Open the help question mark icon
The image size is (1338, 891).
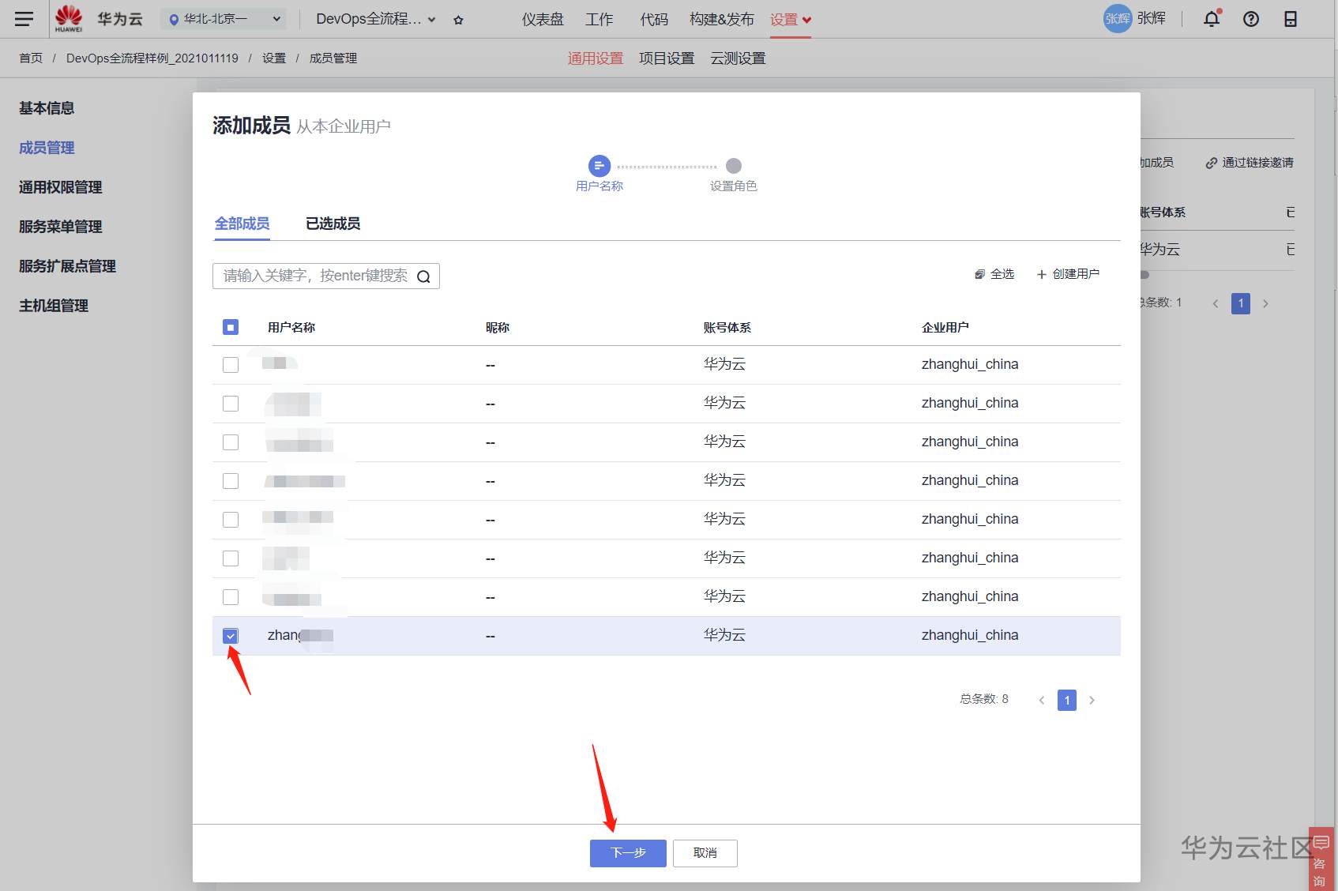[x=1251, y=19]
